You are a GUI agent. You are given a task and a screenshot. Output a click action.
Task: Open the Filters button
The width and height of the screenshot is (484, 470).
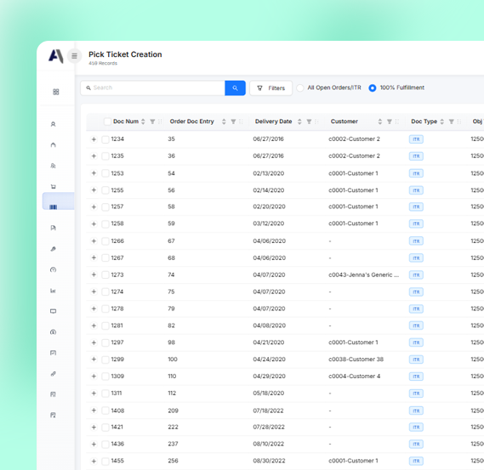click(271, 88)
